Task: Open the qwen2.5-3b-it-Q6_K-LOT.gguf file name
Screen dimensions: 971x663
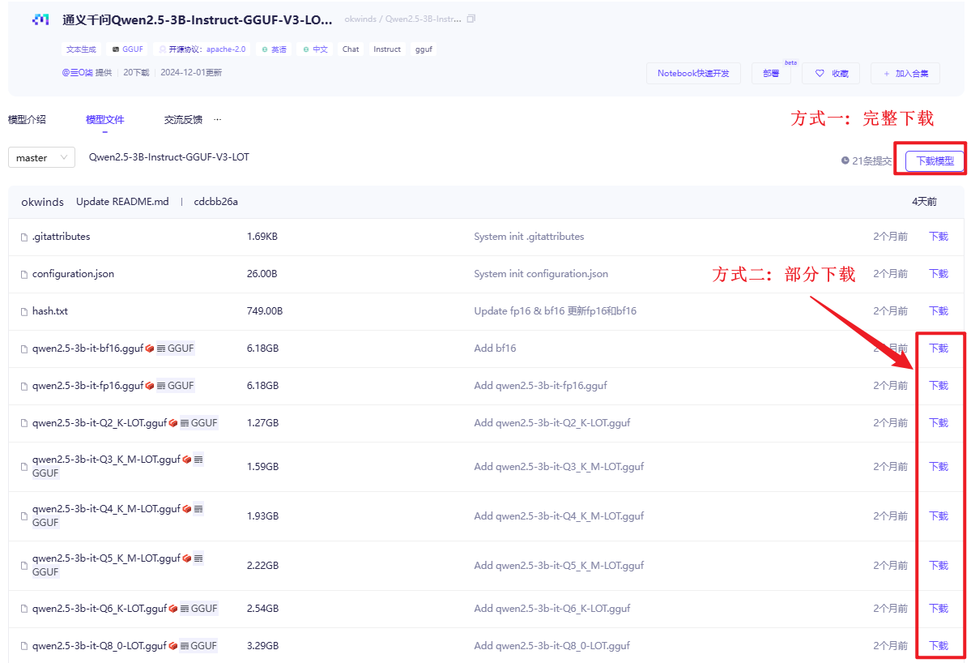Action: (x=99, y=609)
